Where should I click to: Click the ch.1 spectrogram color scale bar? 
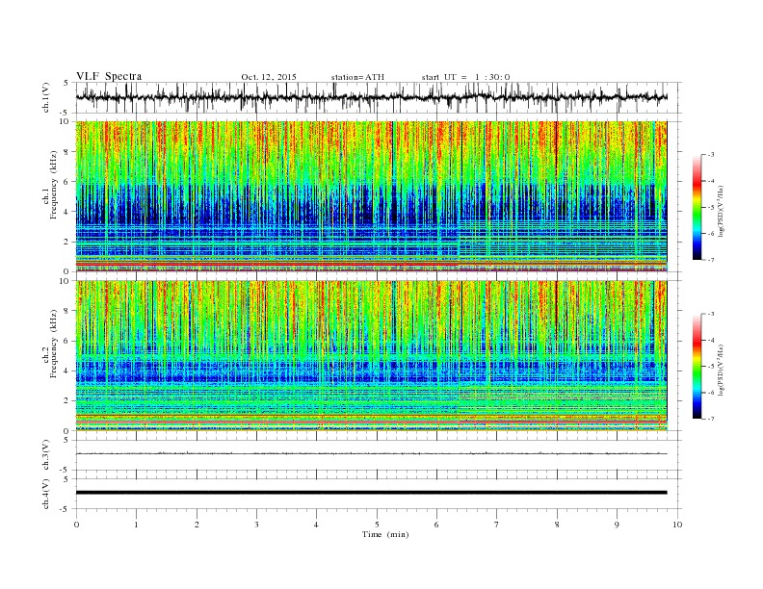[697, 207]
